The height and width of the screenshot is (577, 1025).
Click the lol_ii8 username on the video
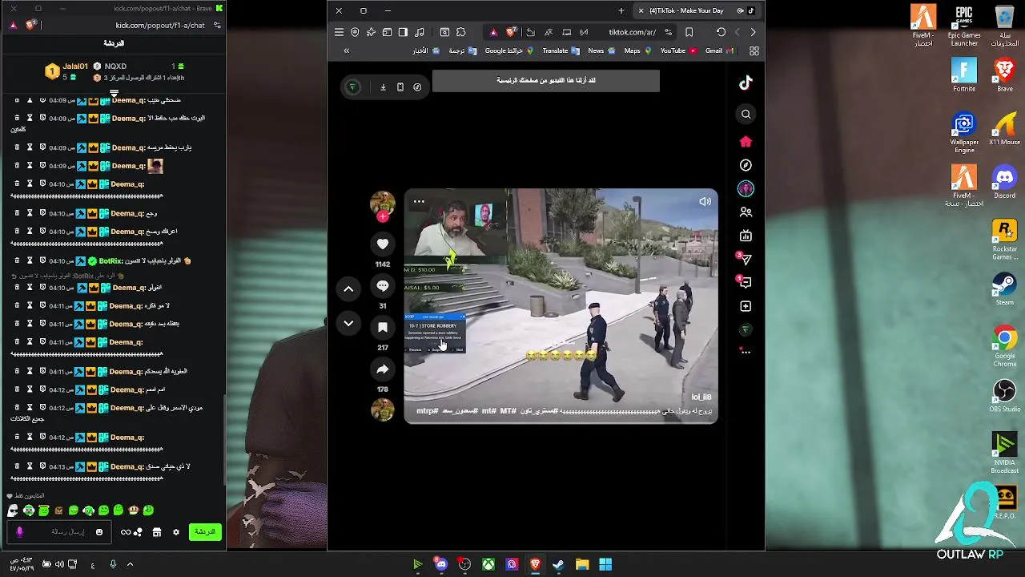[701, 397]
